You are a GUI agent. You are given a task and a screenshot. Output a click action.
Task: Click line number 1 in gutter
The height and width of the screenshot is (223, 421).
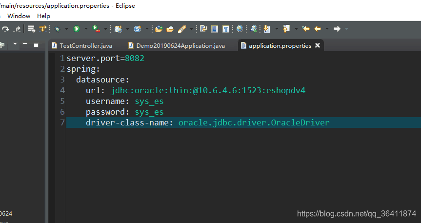coord(62,58)
